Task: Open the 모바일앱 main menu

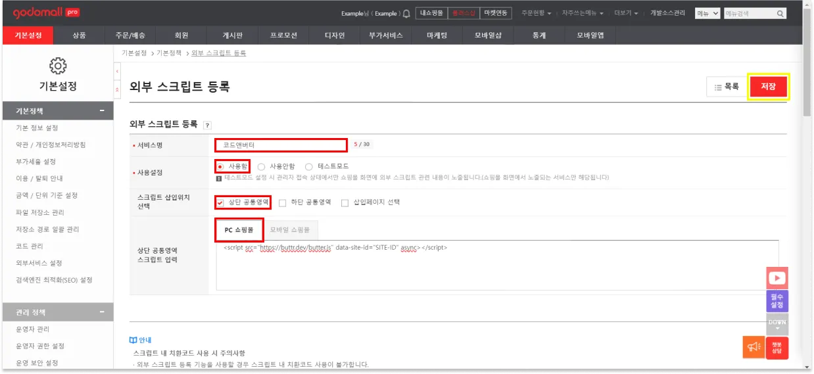Action: click(590, 35)
